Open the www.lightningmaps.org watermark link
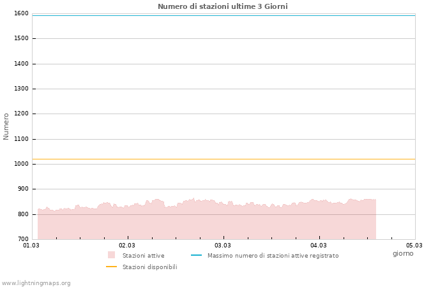This screenshot has width=447, height=287. 36,283
